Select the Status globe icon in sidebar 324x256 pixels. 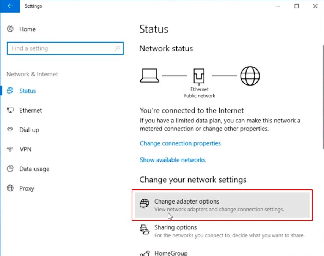click(10, 91)
